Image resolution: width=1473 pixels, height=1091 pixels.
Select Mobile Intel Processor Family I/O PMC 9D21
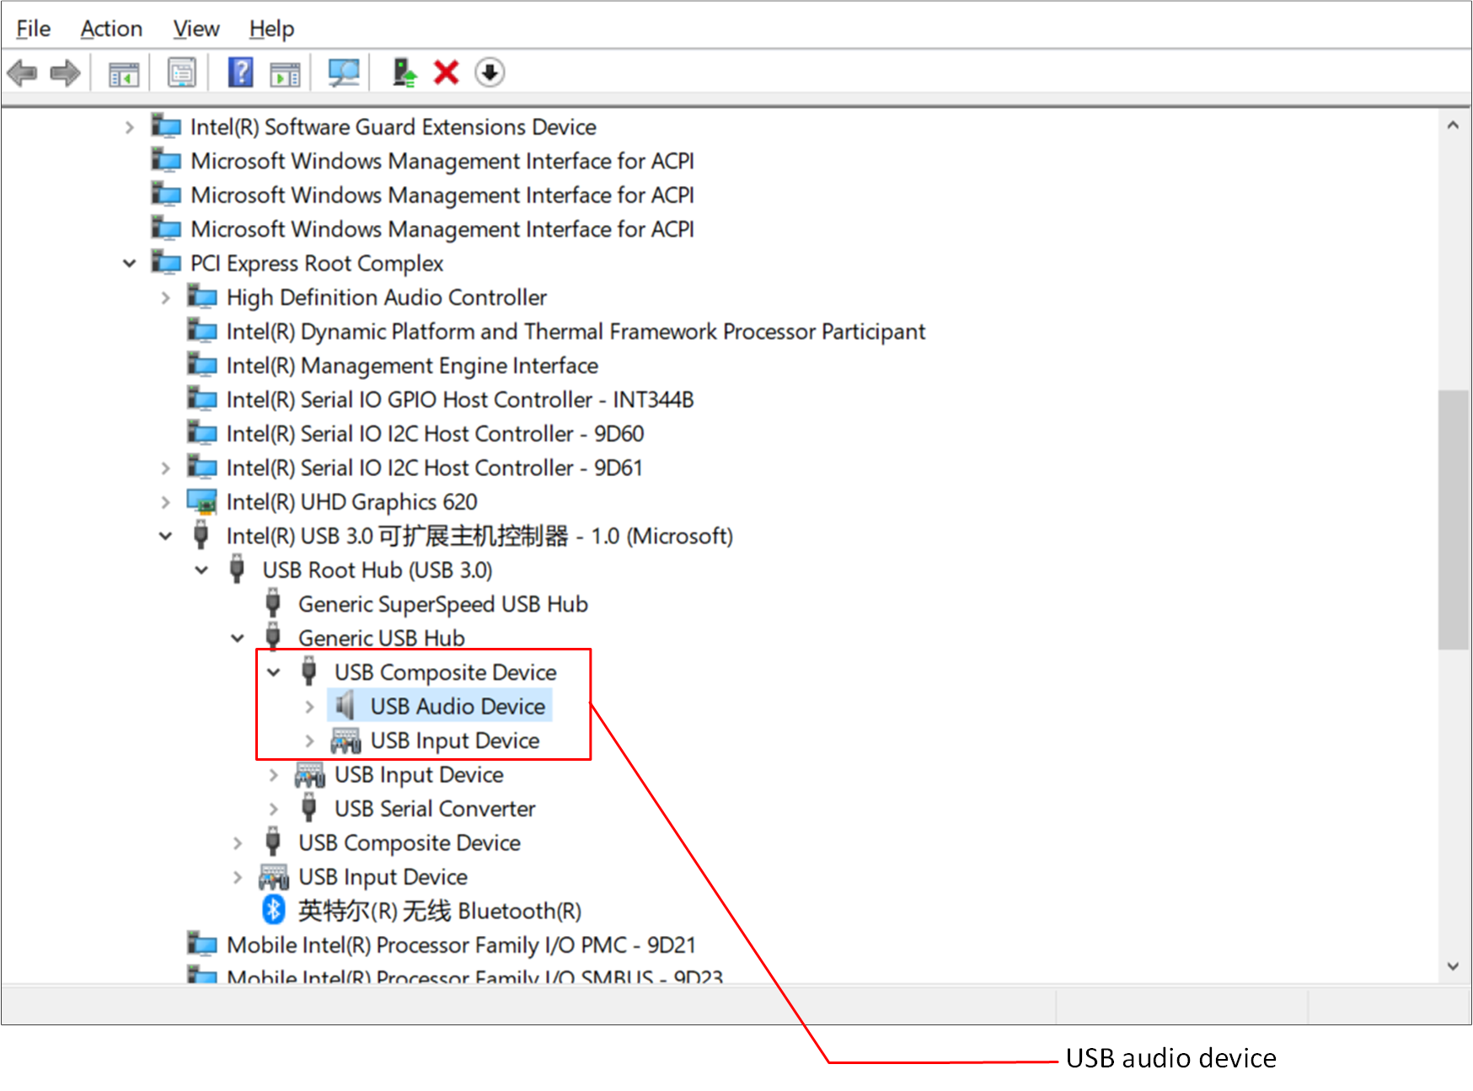click(x=461, y=944)
